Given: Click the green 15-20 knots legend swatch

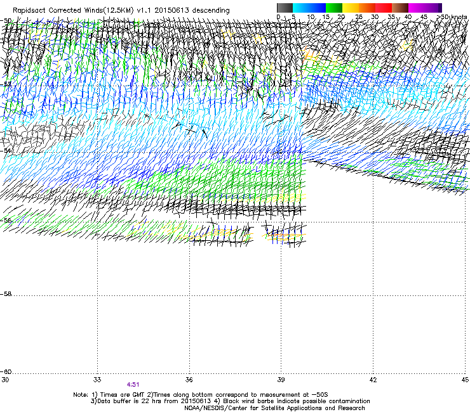Looking at the screenshot, I should pos(334,8).
